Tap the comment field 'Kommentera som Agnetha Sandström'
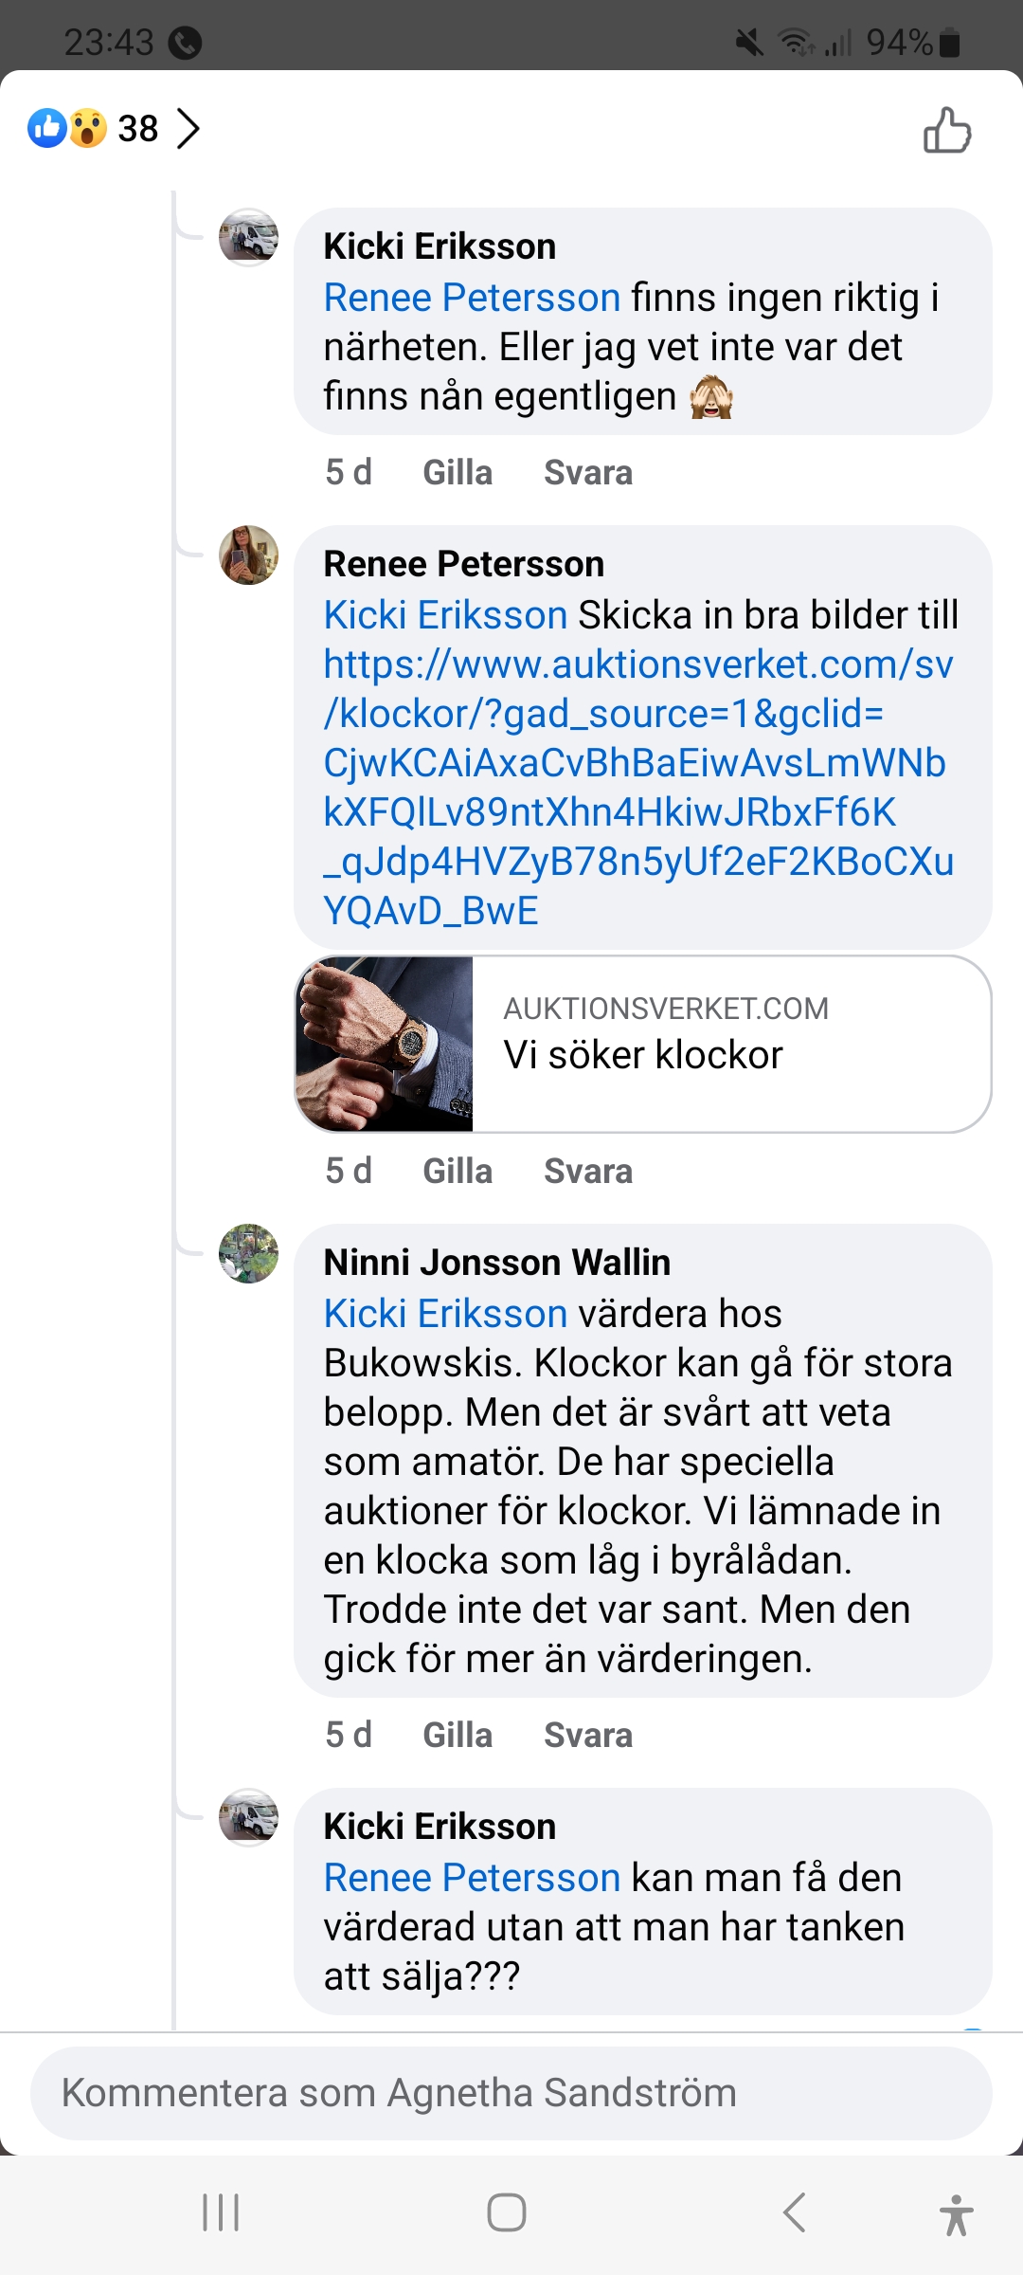The image size is (1023, 2275). point(511,2093)
